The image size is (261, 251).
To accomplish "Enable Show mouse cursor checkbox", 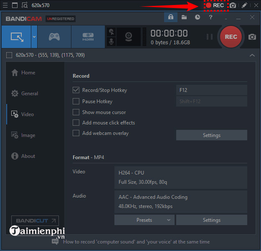I will (76, 112).
